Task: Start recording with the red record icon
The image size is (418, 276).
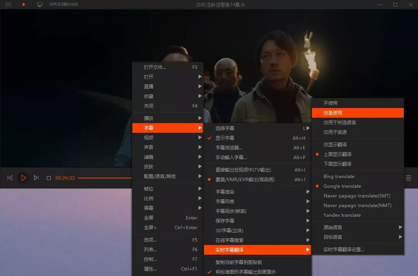Action: 22,5
